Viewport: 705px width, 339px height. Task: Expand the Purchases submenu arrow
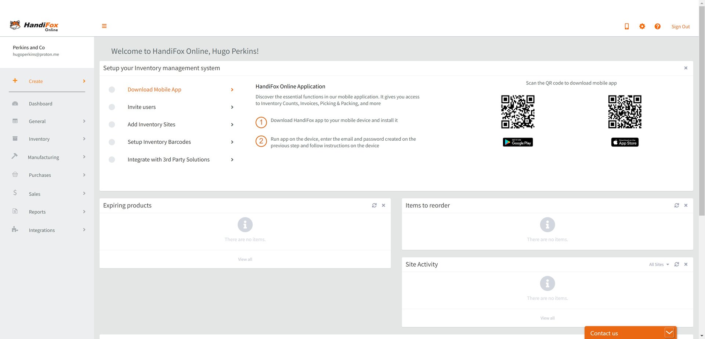tap(84, 175)
